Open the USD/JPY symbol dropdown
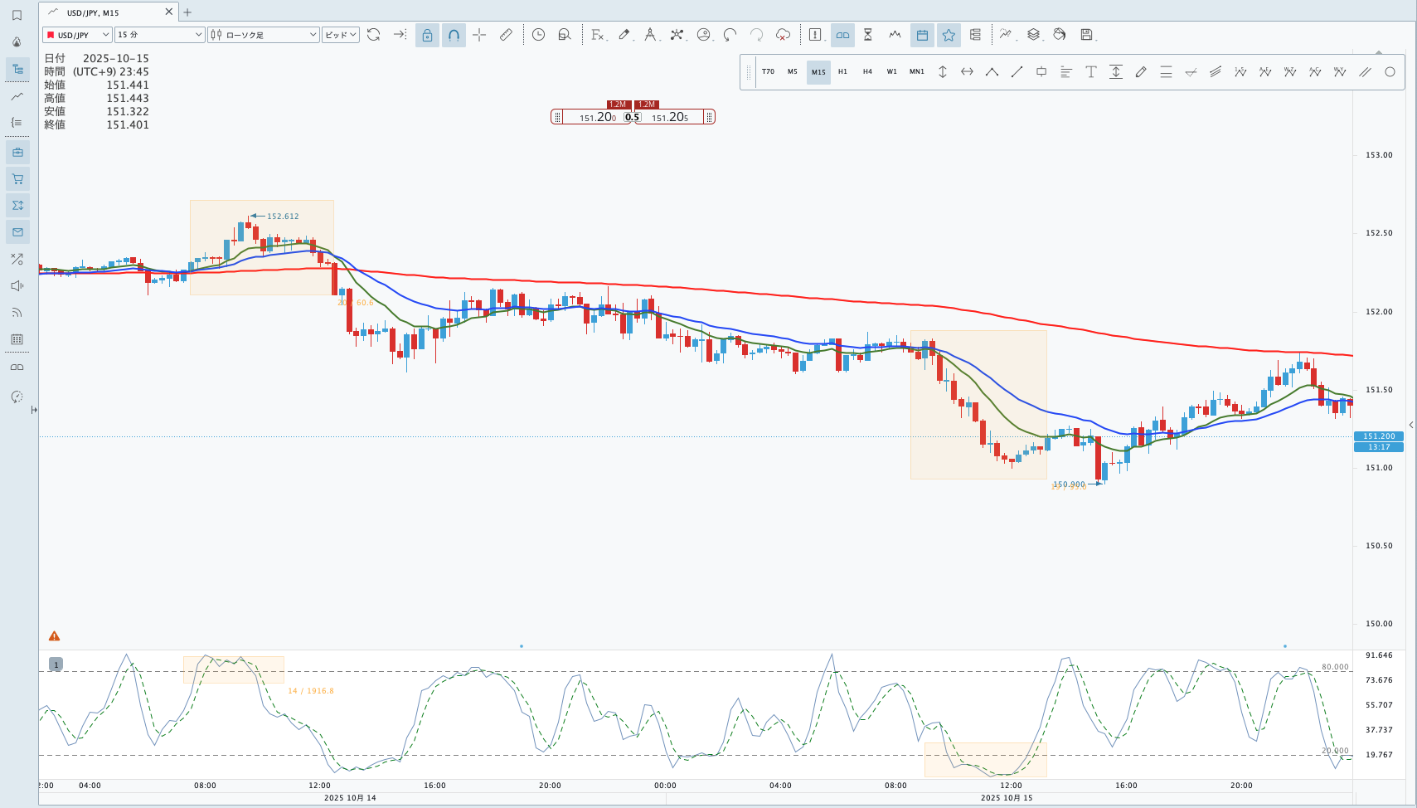The height and width of the screenshot is (808, 1417). tap(77, 35)
